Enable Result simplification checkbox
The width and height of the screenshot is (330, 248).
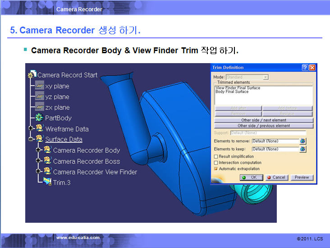pos(216,156)
